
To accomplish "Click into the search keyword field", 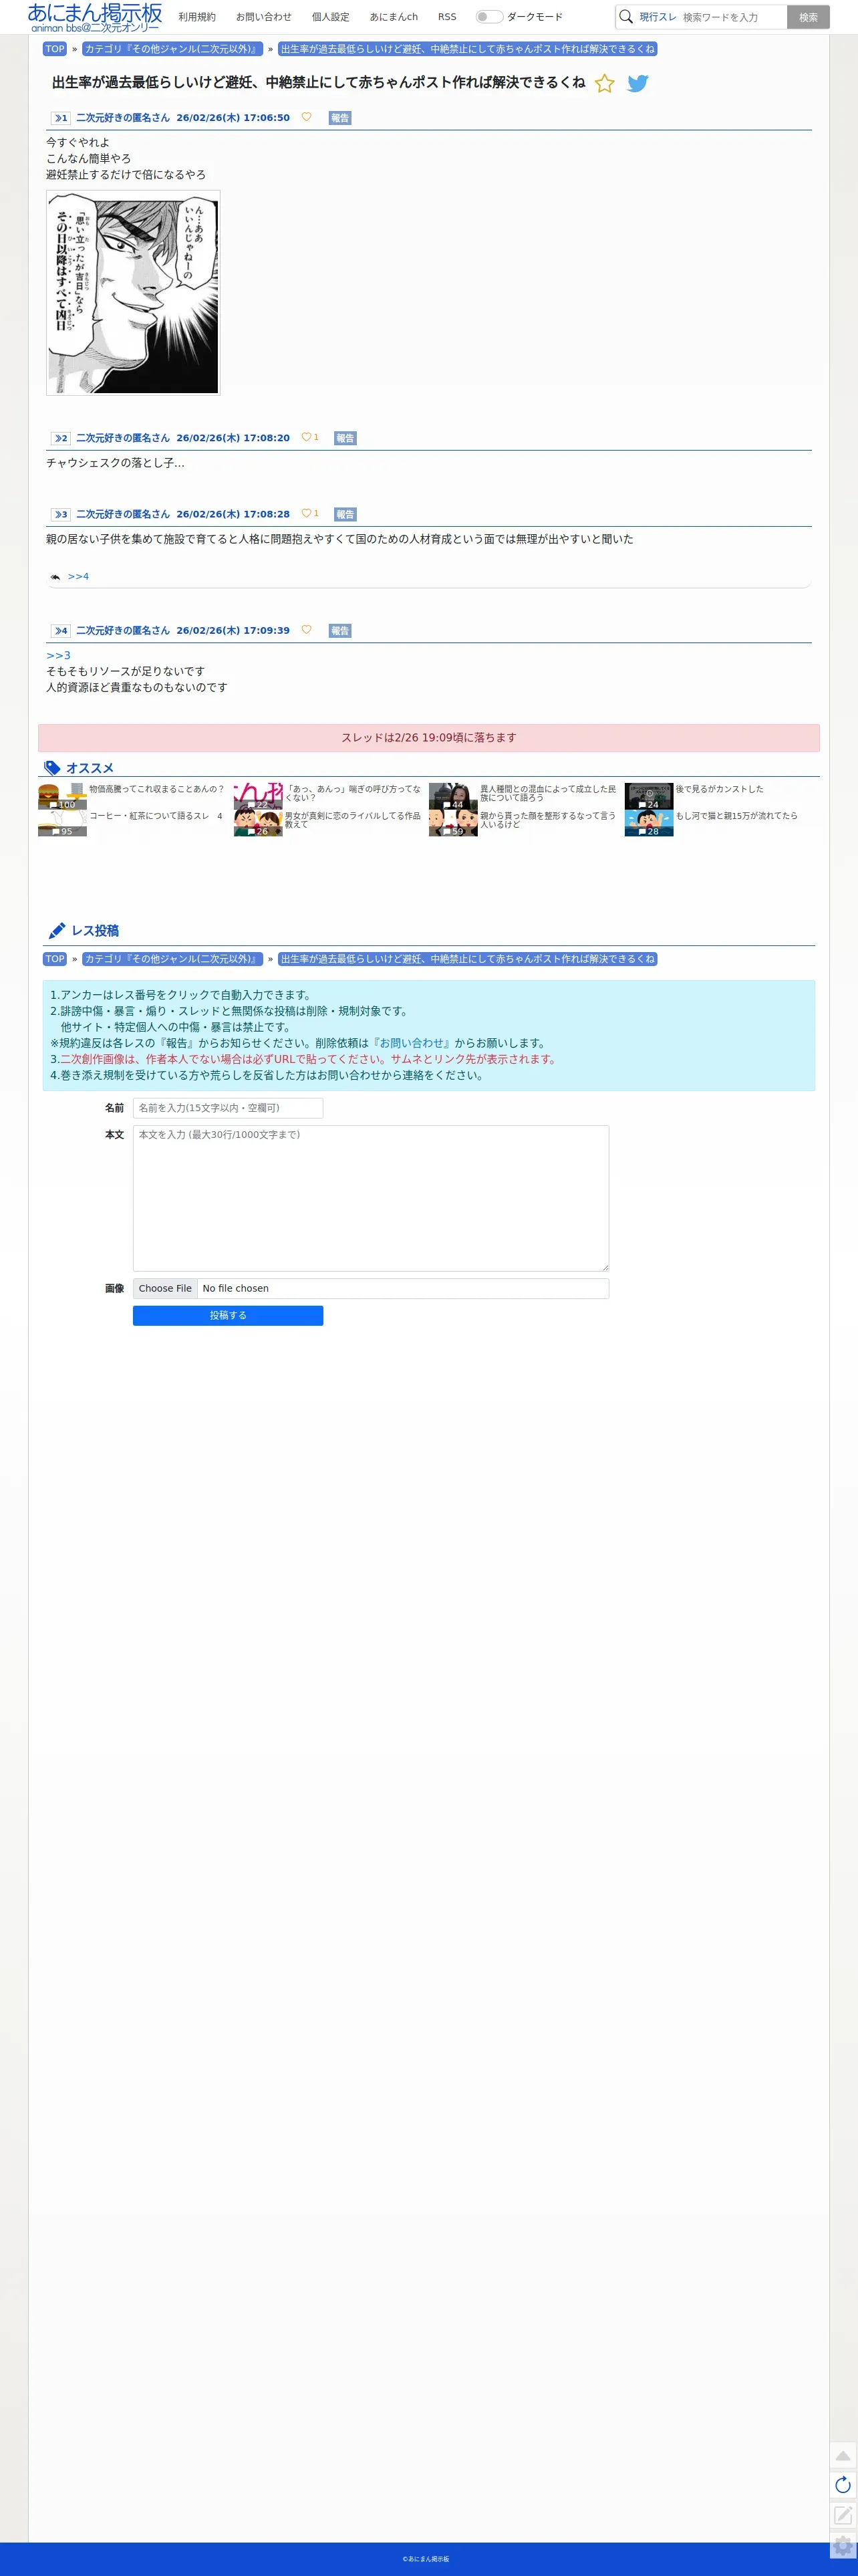I will click(x=733, y=17).
